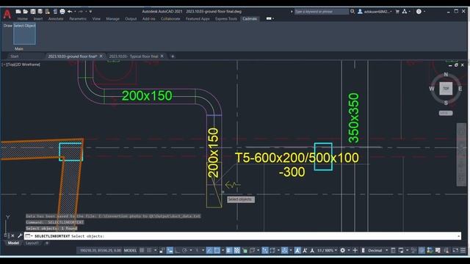This screenshot has width=470, height=264.
Task: Expand the user account dropdown
Action: point(391,12)
